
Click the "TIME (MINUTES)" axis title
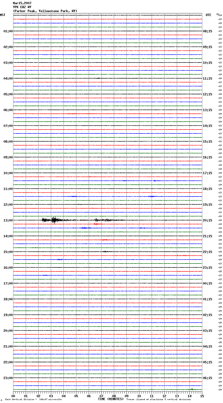click(111, 399)
